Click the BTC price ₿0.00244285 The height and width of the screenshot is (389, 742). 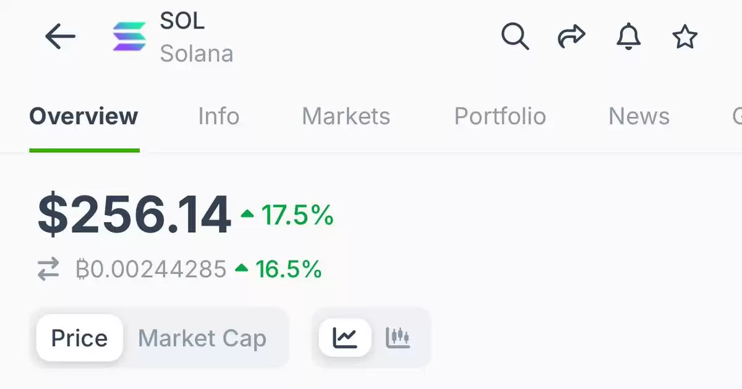pyautogui.click(x=151, y=269)
